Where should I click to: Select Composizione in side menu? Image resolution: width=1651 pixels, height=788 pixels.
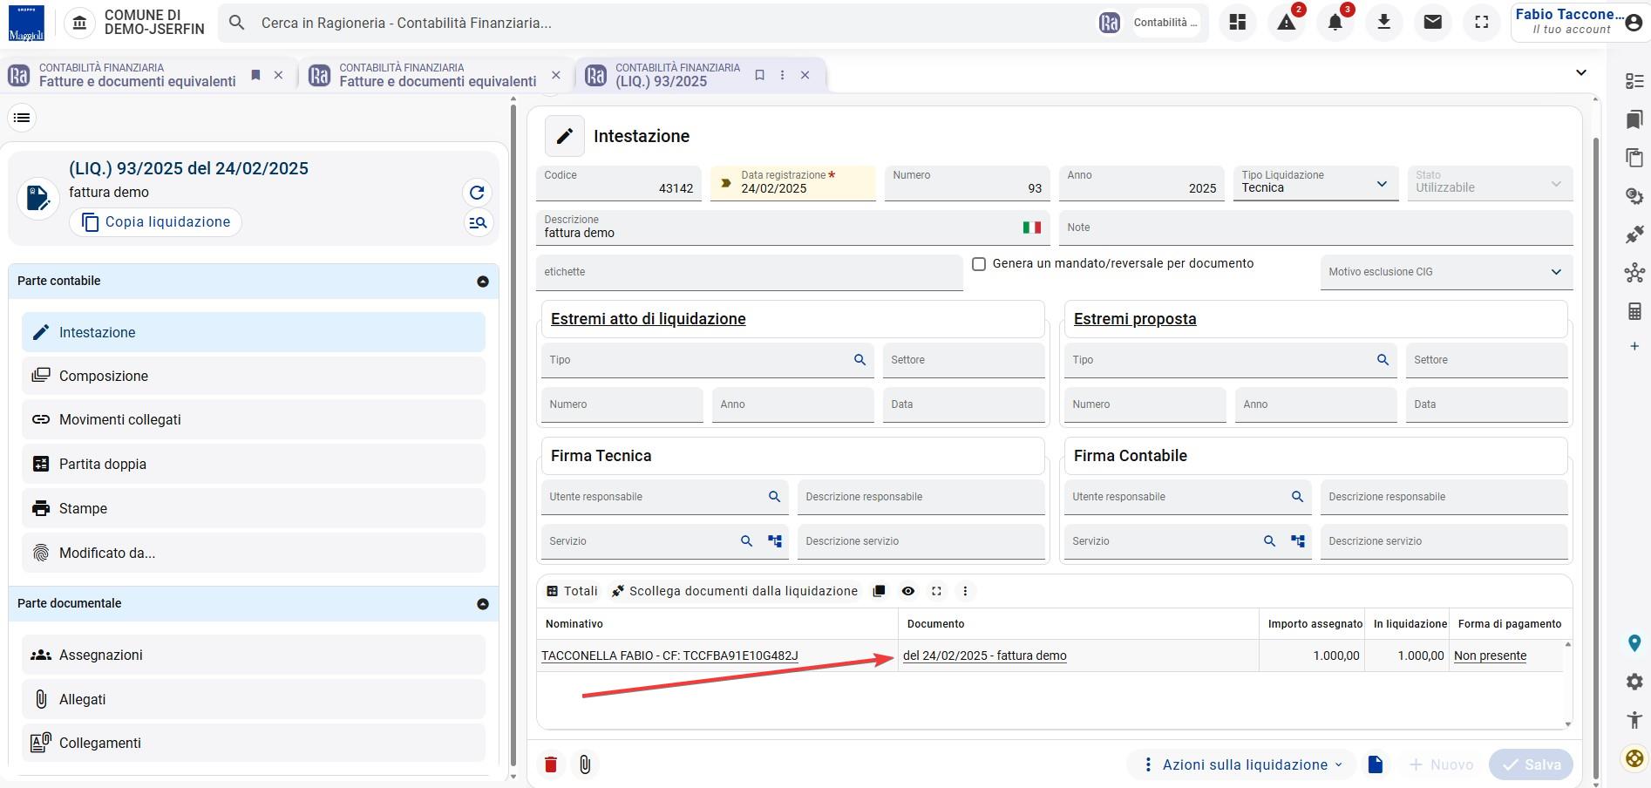pos(254,376)
